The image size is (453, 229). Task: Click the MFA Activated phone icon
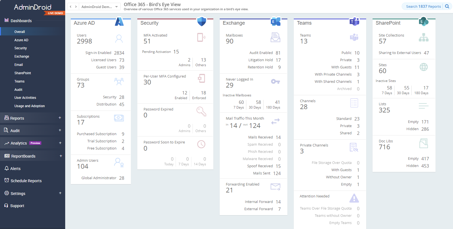[x=201, y=37]
